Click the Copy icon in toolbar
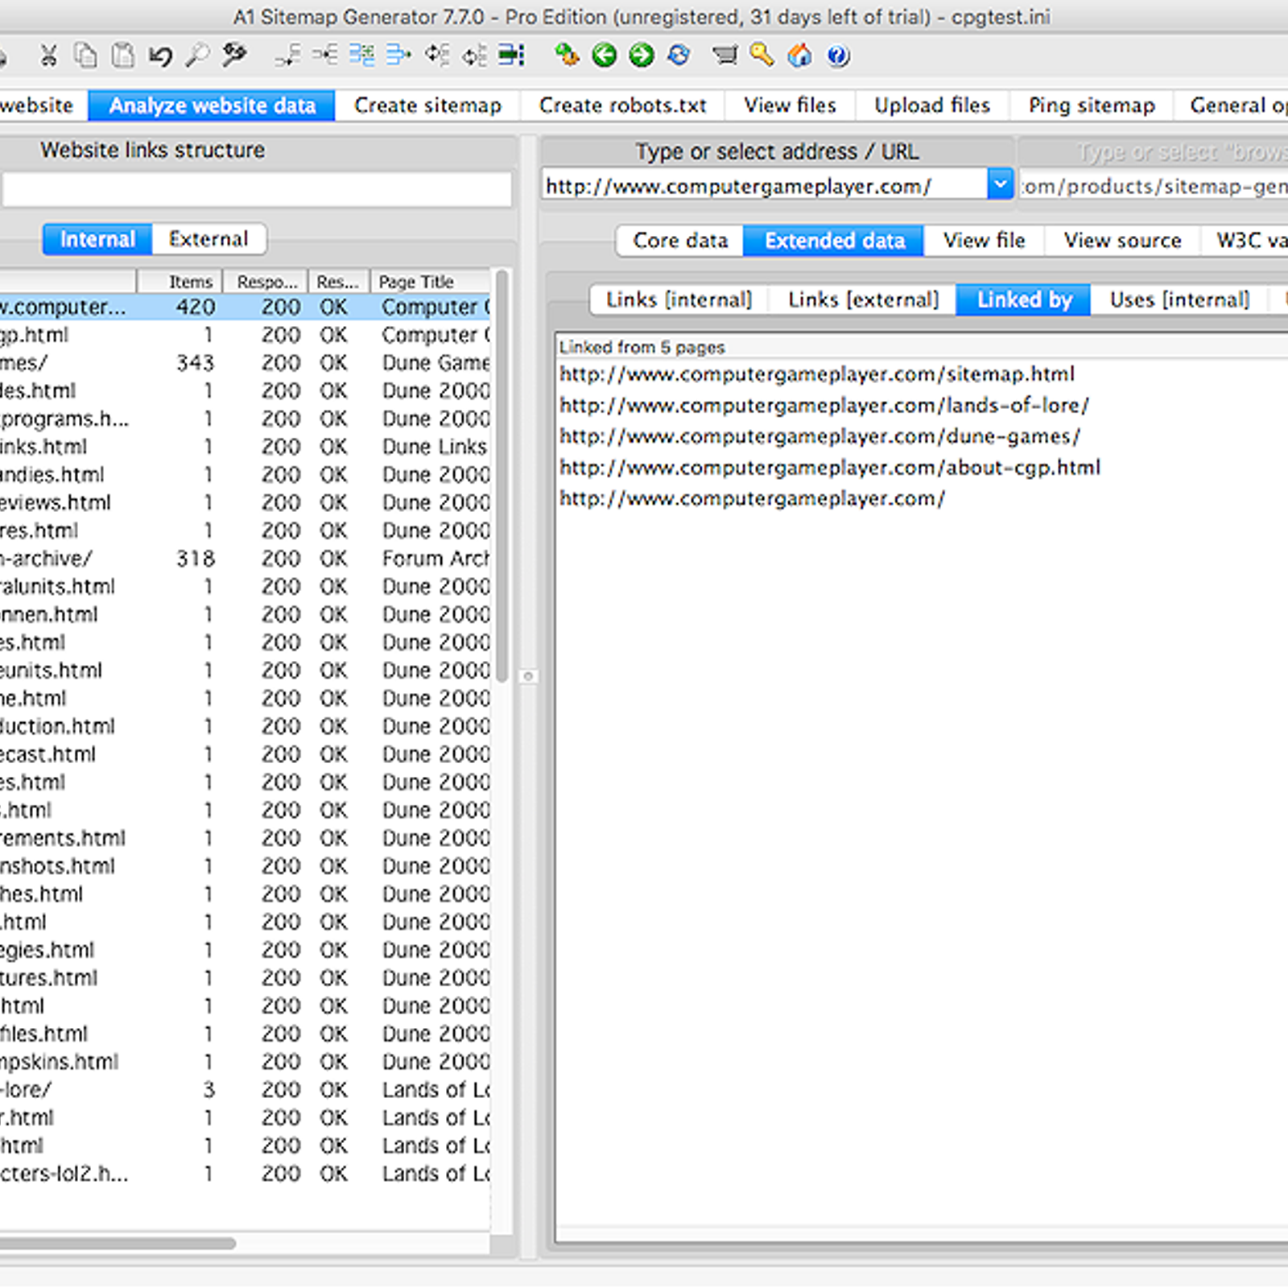1288x1288 pixels. [x=85, y=56]
